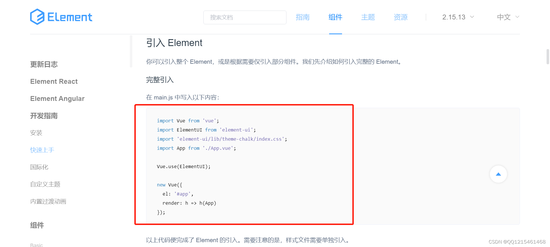Select 快速上手 in the sidebar

[x=42, y=150]
